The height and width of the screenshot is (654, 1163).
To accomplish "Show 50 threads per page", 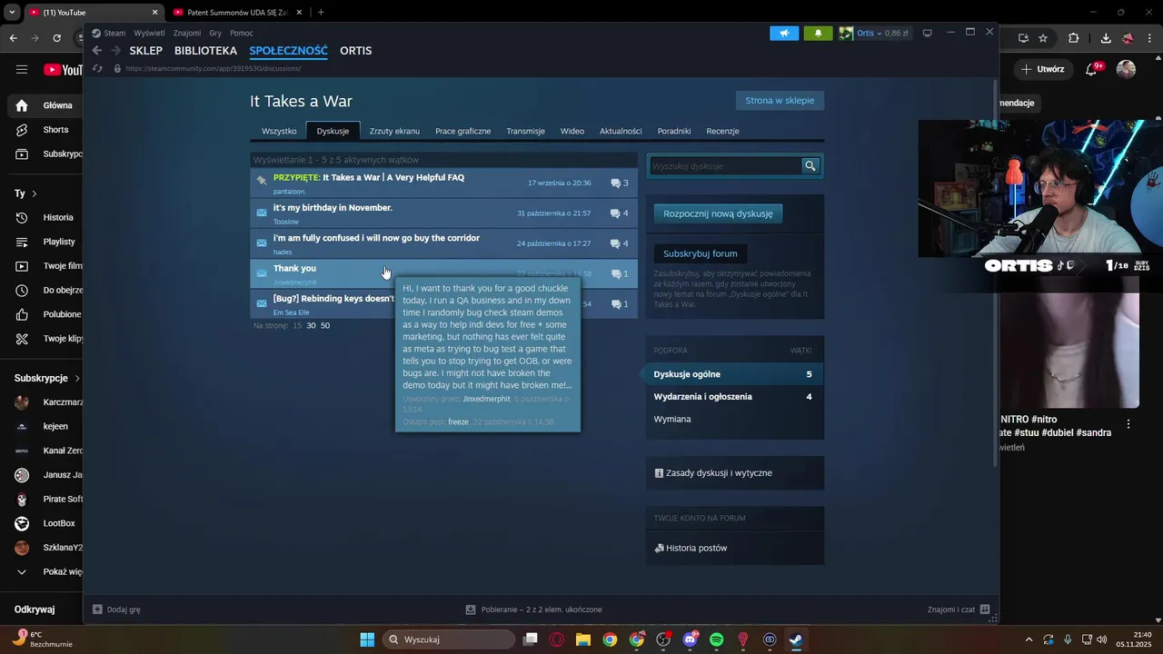I will coord(325,325).
